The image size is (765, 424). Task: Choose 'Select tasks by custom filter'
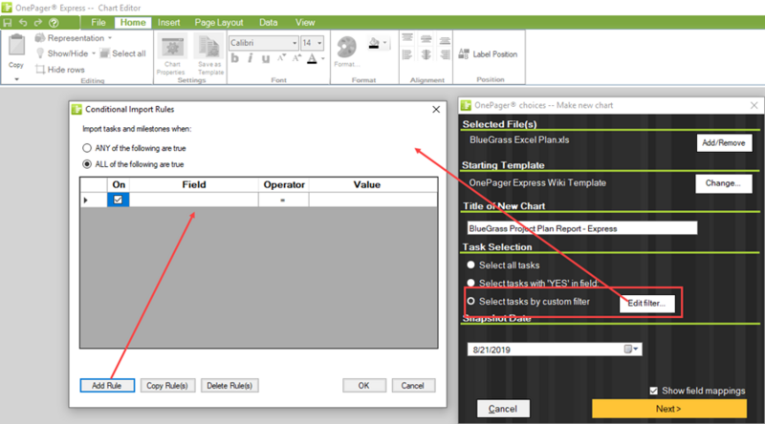[x=470, y=301]
